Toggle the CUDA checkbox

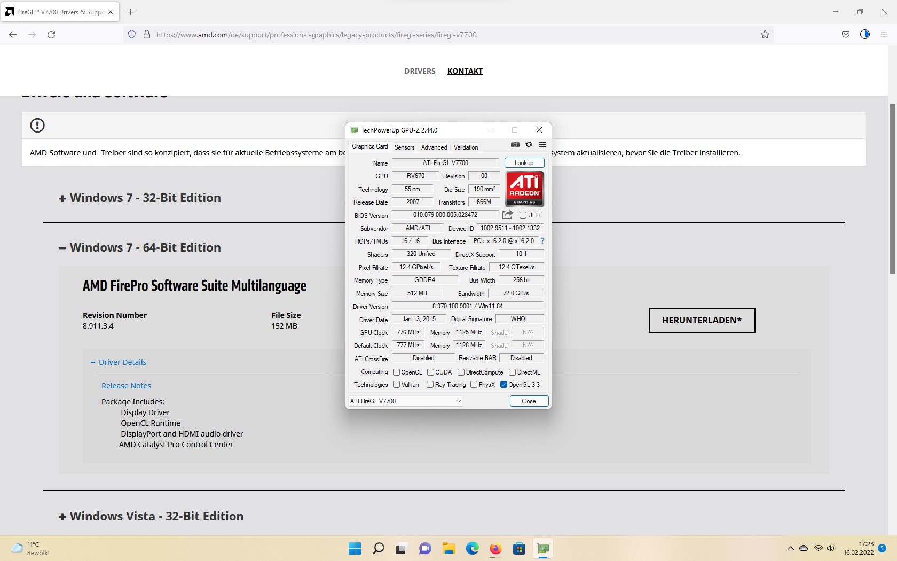[430, 372]
